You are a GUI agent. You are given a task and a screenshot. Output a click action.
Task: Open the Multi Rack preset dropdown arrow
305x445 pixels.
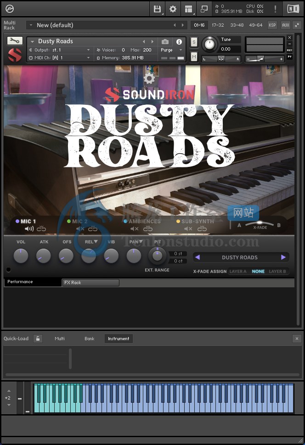point(31,25)
